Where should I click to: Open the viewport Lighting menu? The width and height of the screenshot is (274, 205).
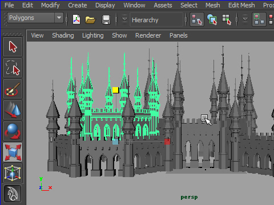pos(93,35)
